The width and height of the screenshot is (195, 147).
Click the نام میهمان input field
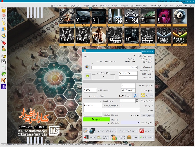click(114, 67)
